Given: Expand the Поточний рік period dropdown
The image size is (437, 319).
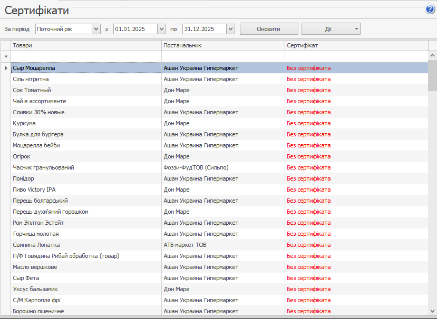Looking at the screenshot, I should 96,29.
